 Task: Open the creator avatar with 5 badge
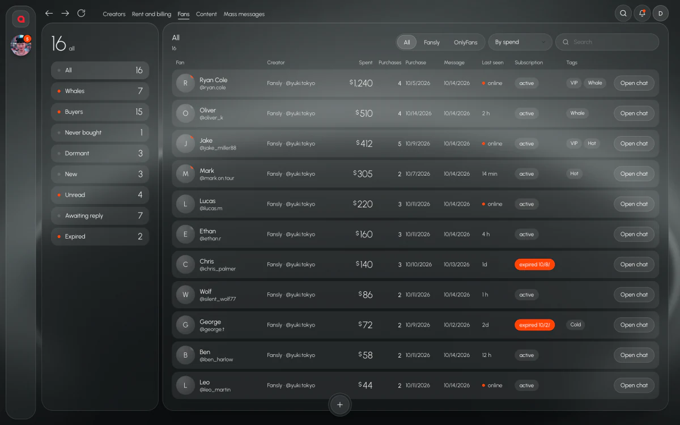point(21,45)
